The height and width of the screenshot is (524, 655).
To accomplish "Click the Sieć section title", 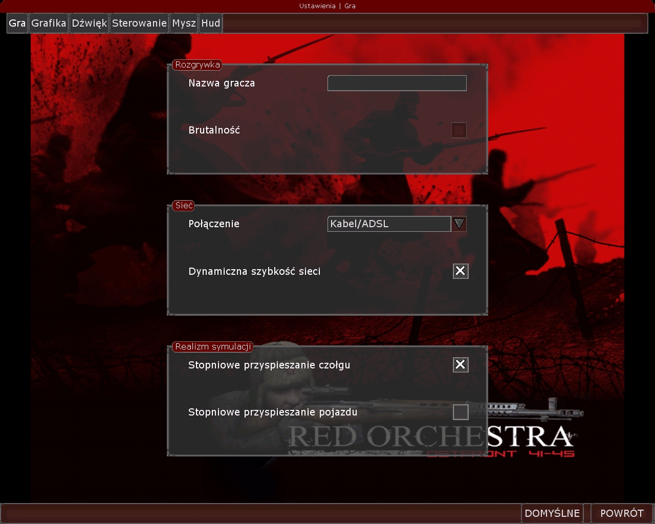I will pos(184,205).
